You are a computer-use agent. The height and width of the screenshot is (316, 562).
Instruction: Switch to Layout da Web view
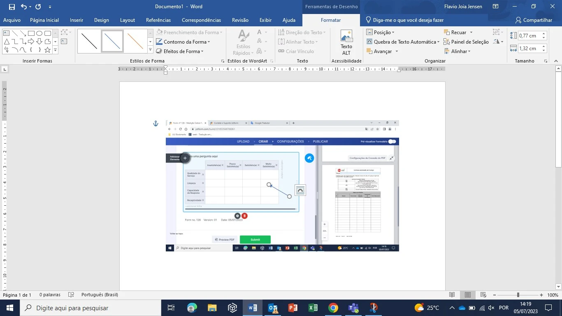click(483, 295)
